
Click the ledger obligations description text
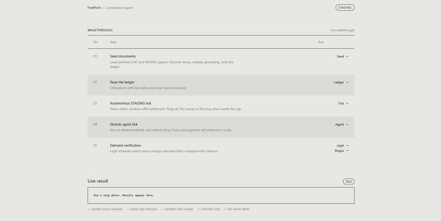(148, 88)
